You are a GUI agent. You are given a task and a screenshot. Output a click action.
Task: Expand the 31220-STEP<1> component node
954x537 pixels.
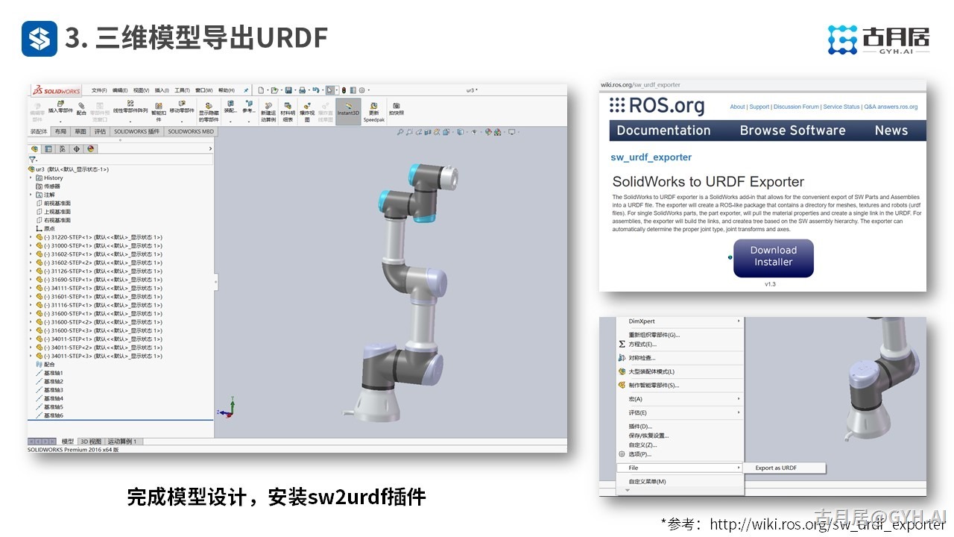(x=31, y=237)
